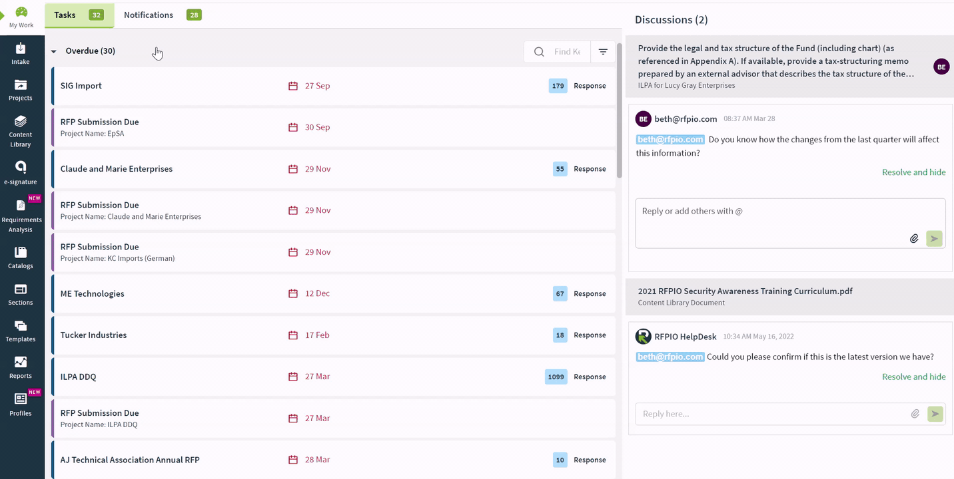Collapse the Overdue (30) group

click(x=54, y=51)
